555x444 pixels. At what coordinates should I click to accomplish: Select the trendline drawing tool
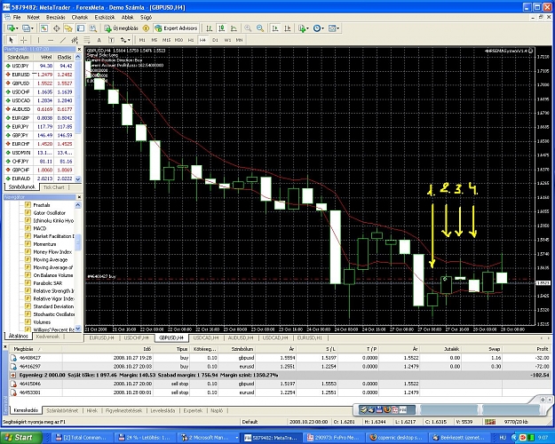(63, 40)
